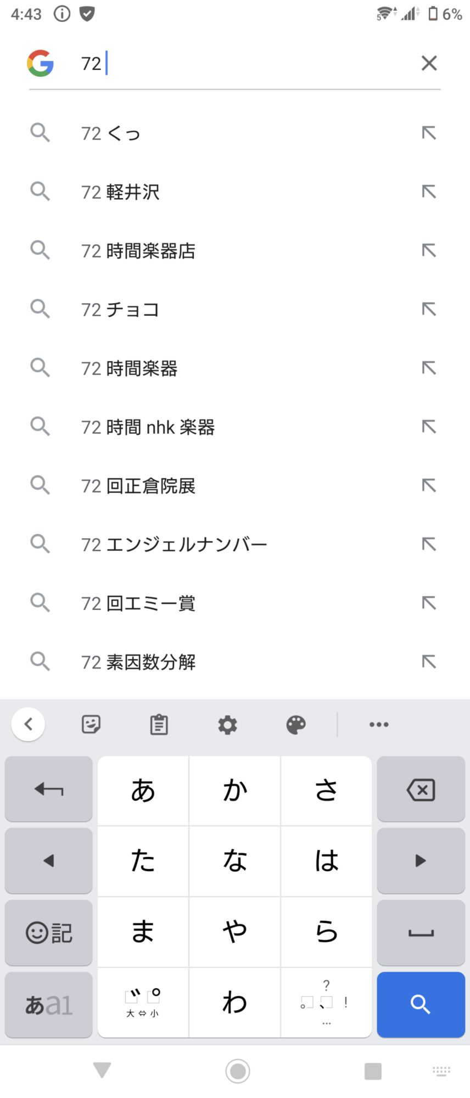Expand more keyboard options with three dots
The height and width of the screenshot is (1098, 470).
click(379, 725)
